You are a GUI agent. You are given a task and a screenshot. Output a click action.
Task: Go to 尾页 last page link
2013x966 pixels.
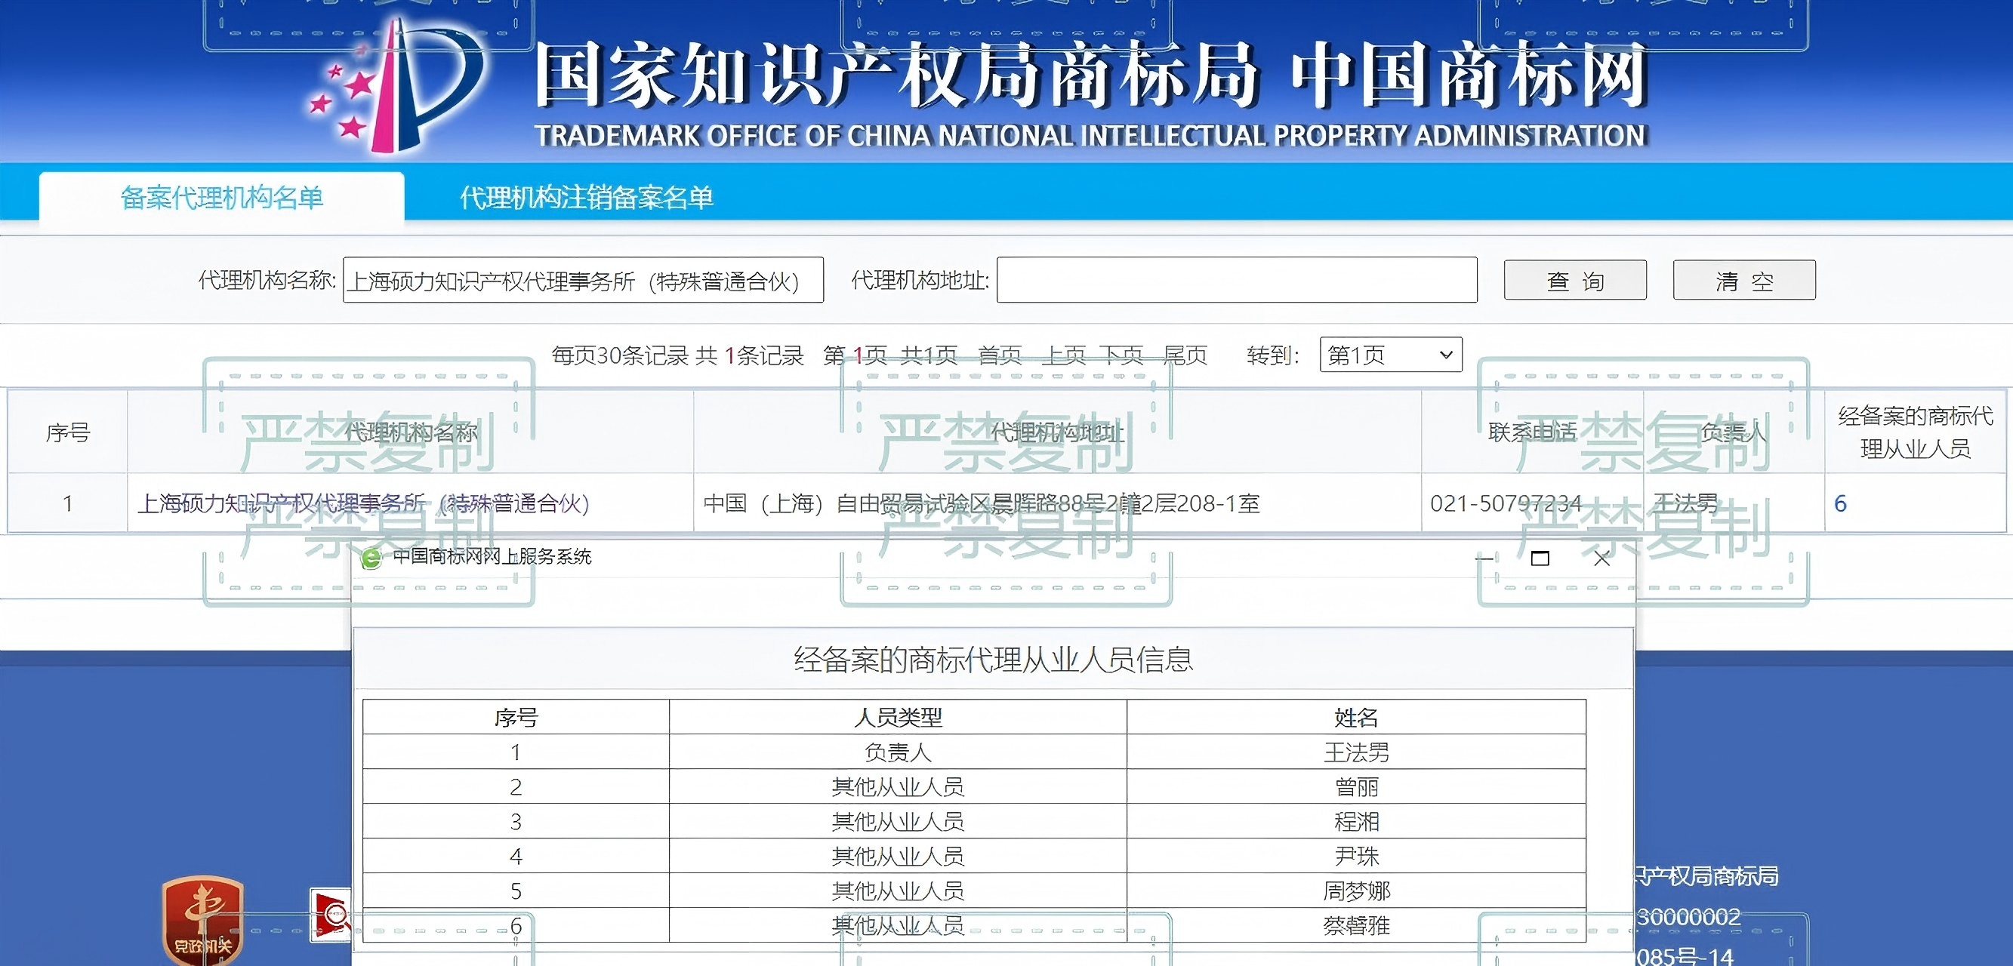(1185, 355)
